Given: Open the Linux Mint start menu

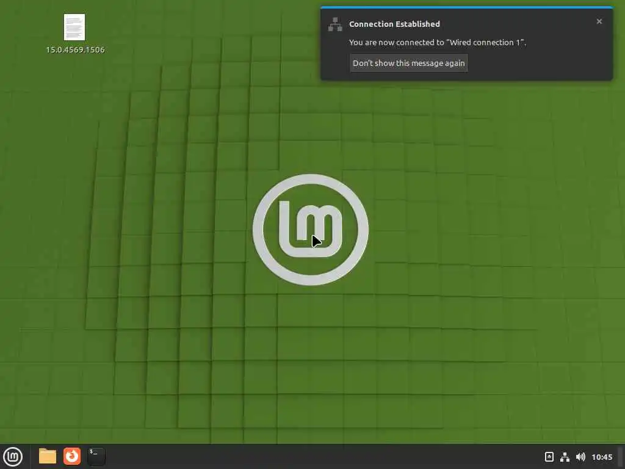Looking at the screenshot, I should [x=13, y=456].
